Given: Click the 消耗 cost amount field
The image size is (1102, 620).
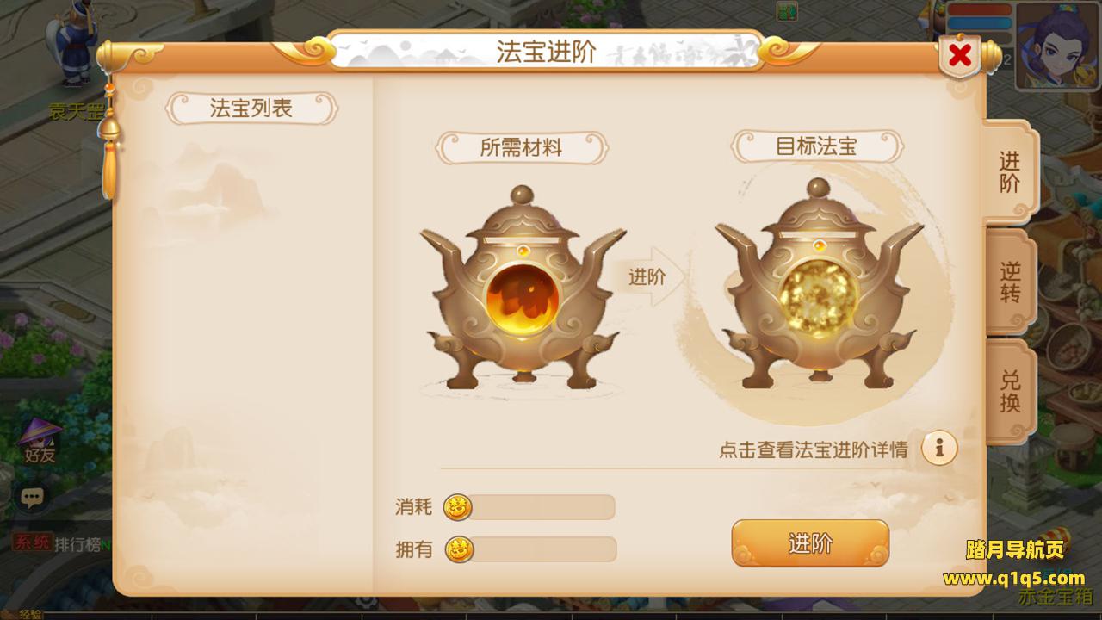Looking at the screenshot, I should click(540, 507).
